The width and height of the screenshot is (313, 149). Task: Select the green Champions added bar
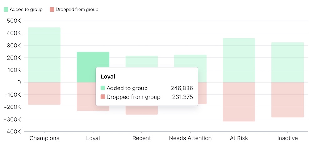pyautogui.click(x=44, y=55)
